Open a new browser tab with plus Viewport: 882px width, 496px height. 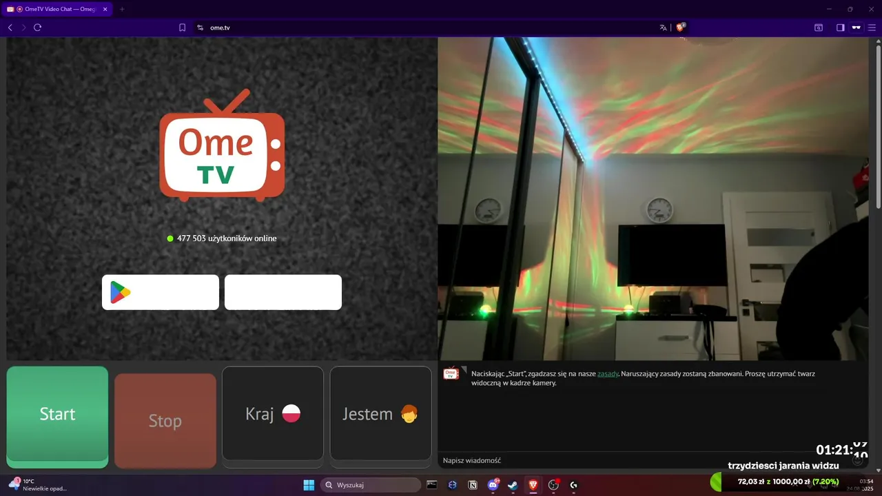122,9
